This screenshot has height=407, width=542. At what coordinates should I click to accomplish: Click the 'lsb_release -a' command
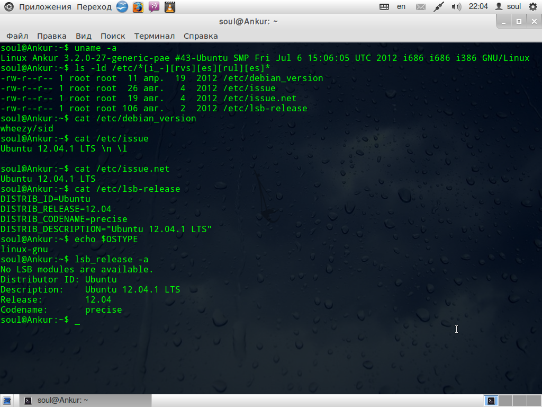pos(112,260)
